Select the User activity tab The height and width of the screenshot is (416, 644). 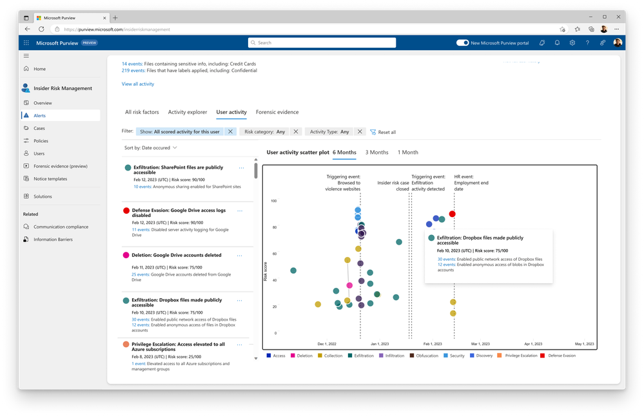click(x=231, y=112)
